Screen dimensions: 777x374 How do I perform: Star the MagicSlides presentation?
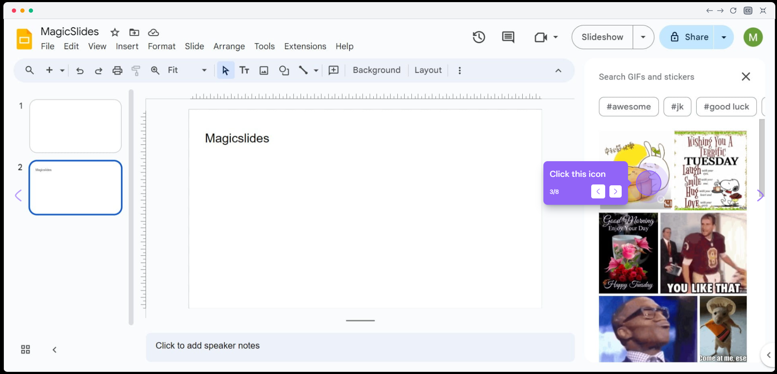point(115,33)
